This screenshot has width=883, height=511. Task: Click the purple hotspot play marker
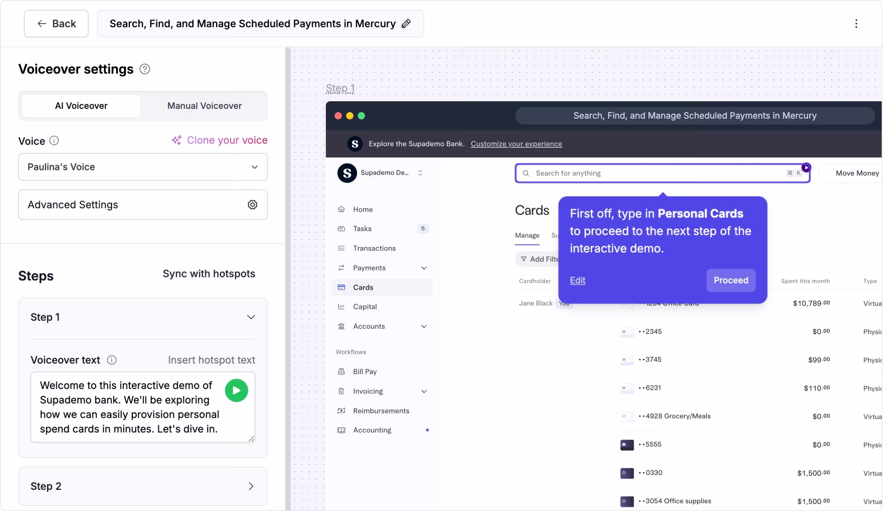click(x=806, y=168)
